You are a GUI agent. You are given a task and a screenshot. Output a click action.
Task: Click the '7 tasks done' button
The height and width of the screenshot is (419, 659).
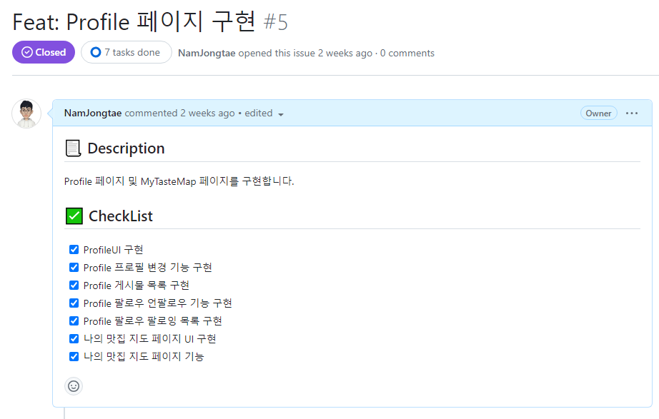click(x=127, y=51)
